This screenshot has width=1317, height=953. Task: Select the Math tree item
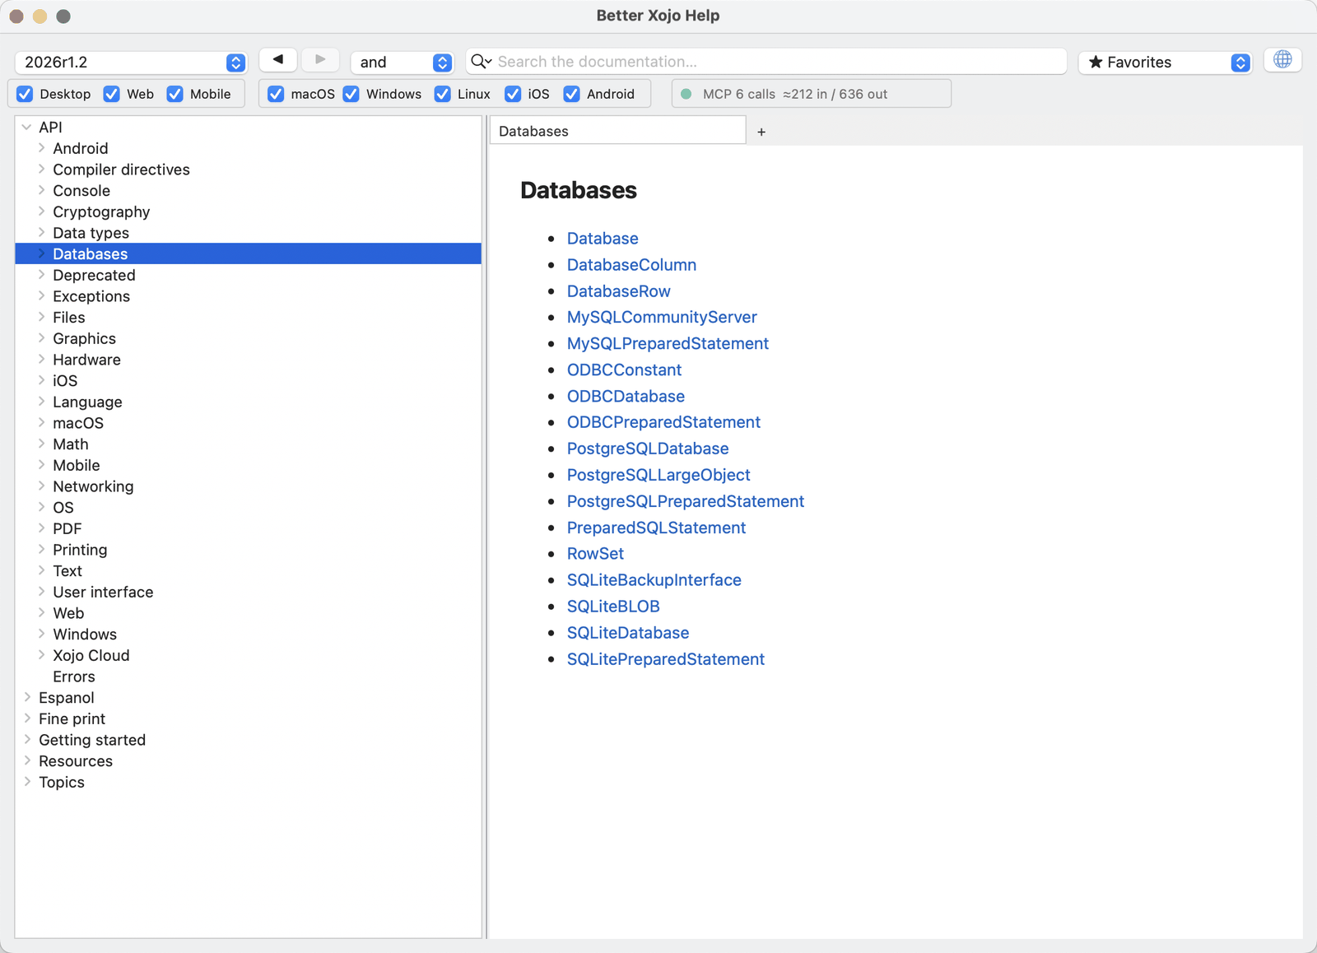249,444
